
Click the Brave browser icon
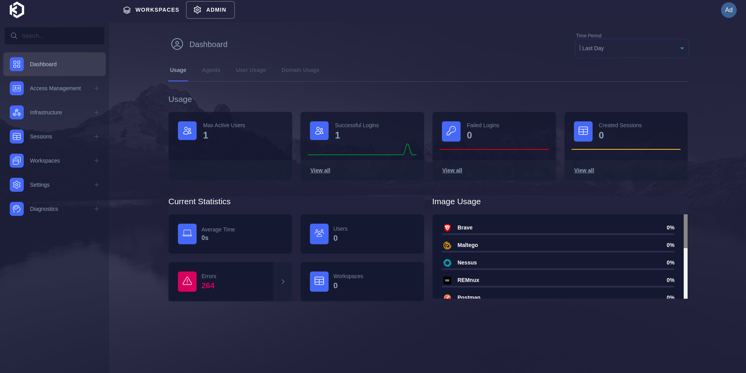point(447,228)
